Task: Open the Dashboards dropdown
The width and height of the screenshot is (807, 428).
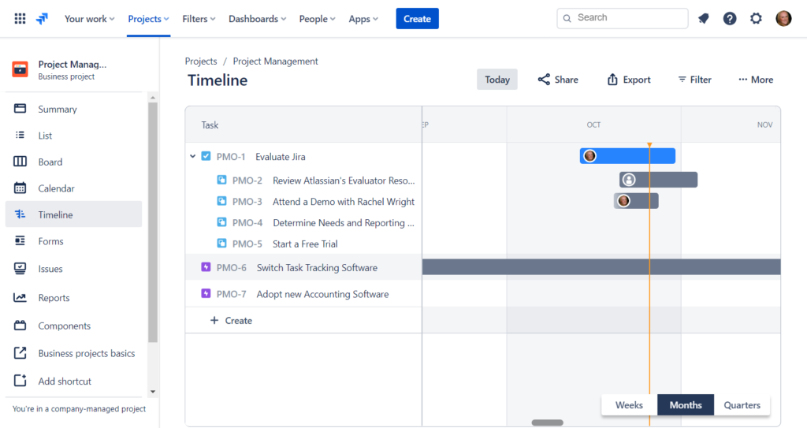Action: point(257,19)
